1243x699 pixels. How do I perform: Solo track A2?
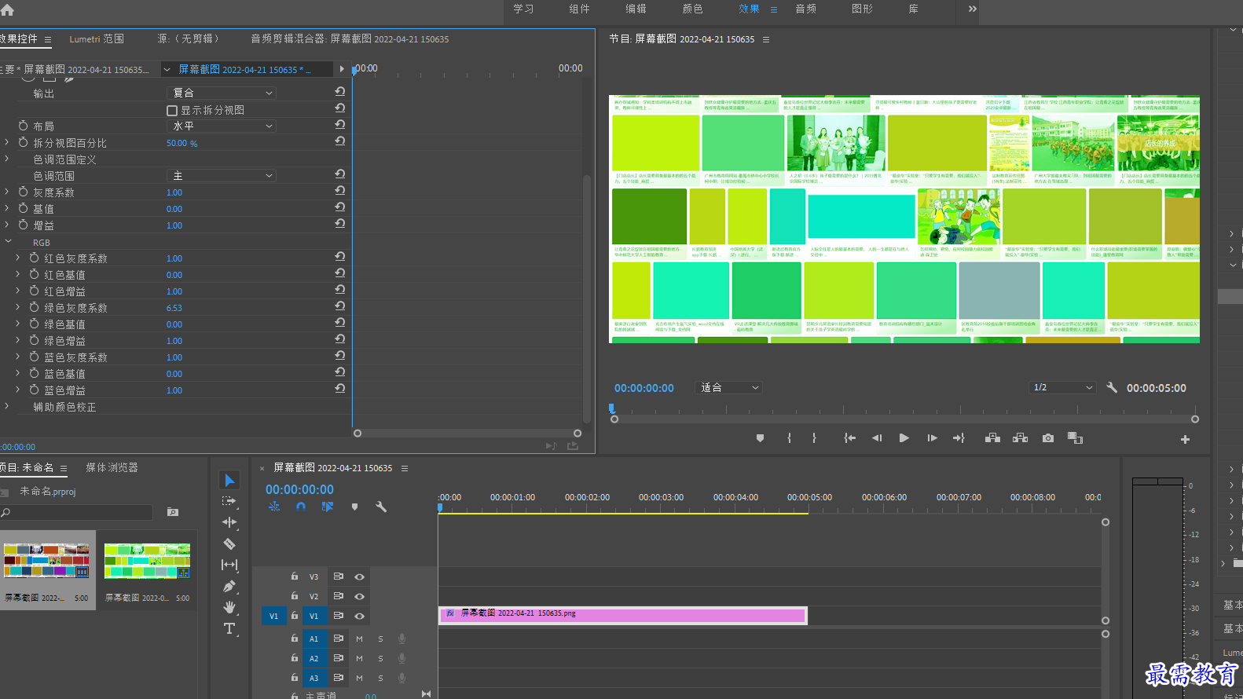point(380,658)
